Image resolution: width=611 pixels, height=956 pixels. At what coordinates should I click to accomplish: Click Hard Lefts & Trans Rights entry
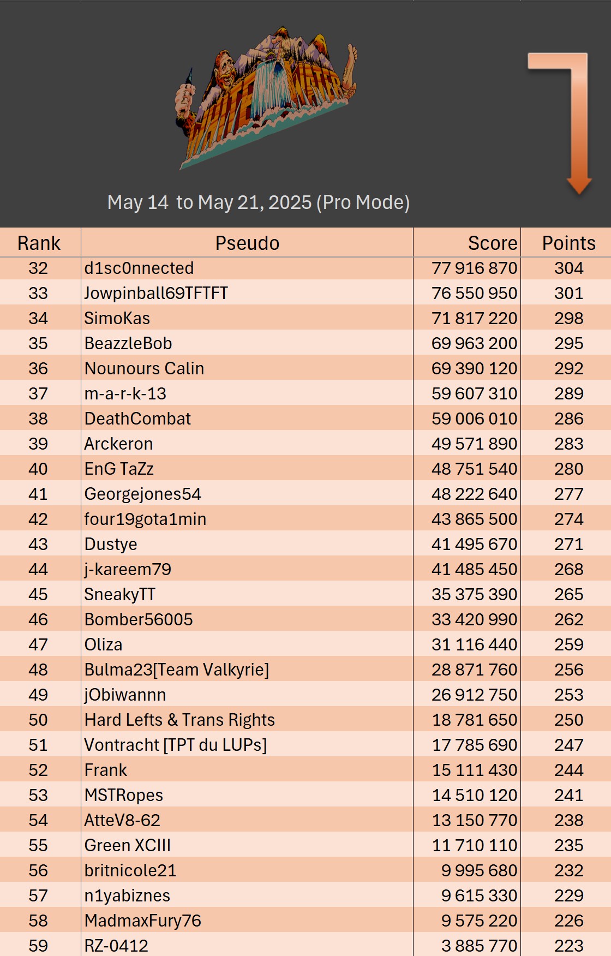point(179,720)
